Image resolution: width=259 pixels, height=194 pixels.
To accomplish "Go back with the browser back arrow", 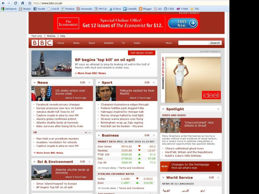I will pyautogui.click(x=3, y=3).
